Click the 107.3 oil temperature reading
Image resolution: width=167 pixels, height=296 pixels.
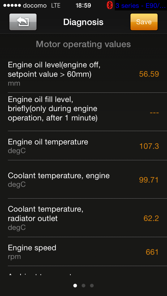(x=149, y=146)
